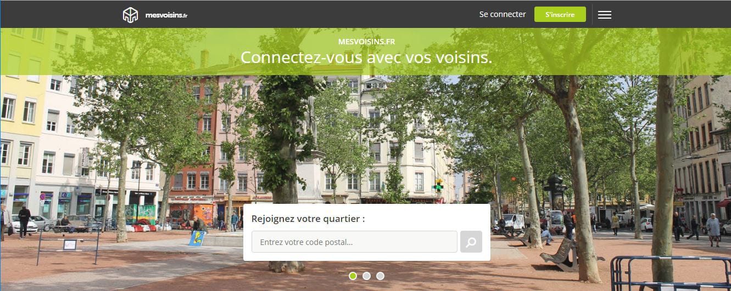731x291 pixels.
Task: Click the green S'inscrire button
Action: point(560,14)
